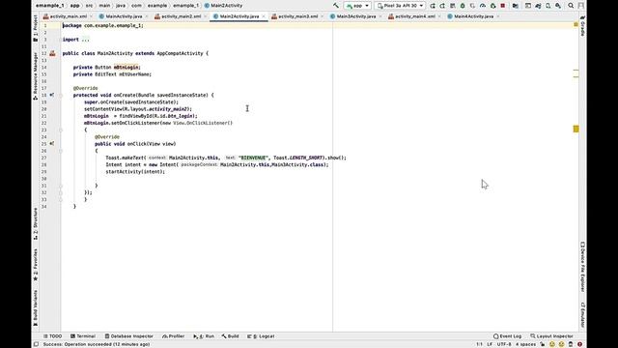Viewport: 618px width, 348px height.
Task: Toggle tool window bars icon bottom left
Action: [36, 344]
